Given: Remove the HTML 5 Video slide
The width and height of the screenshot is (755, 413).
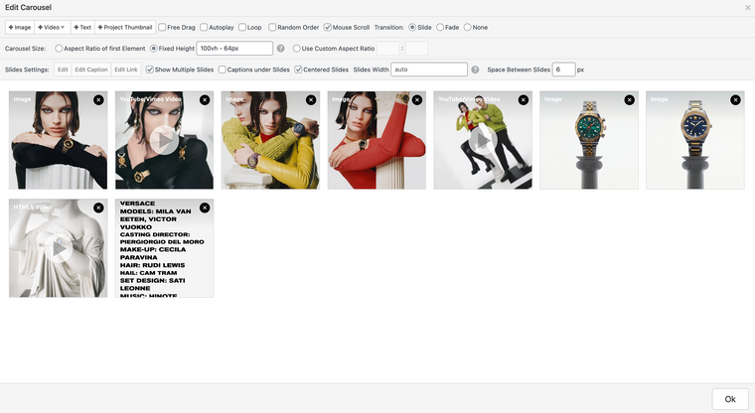Looking at the screenshot, I should [98, 207].
